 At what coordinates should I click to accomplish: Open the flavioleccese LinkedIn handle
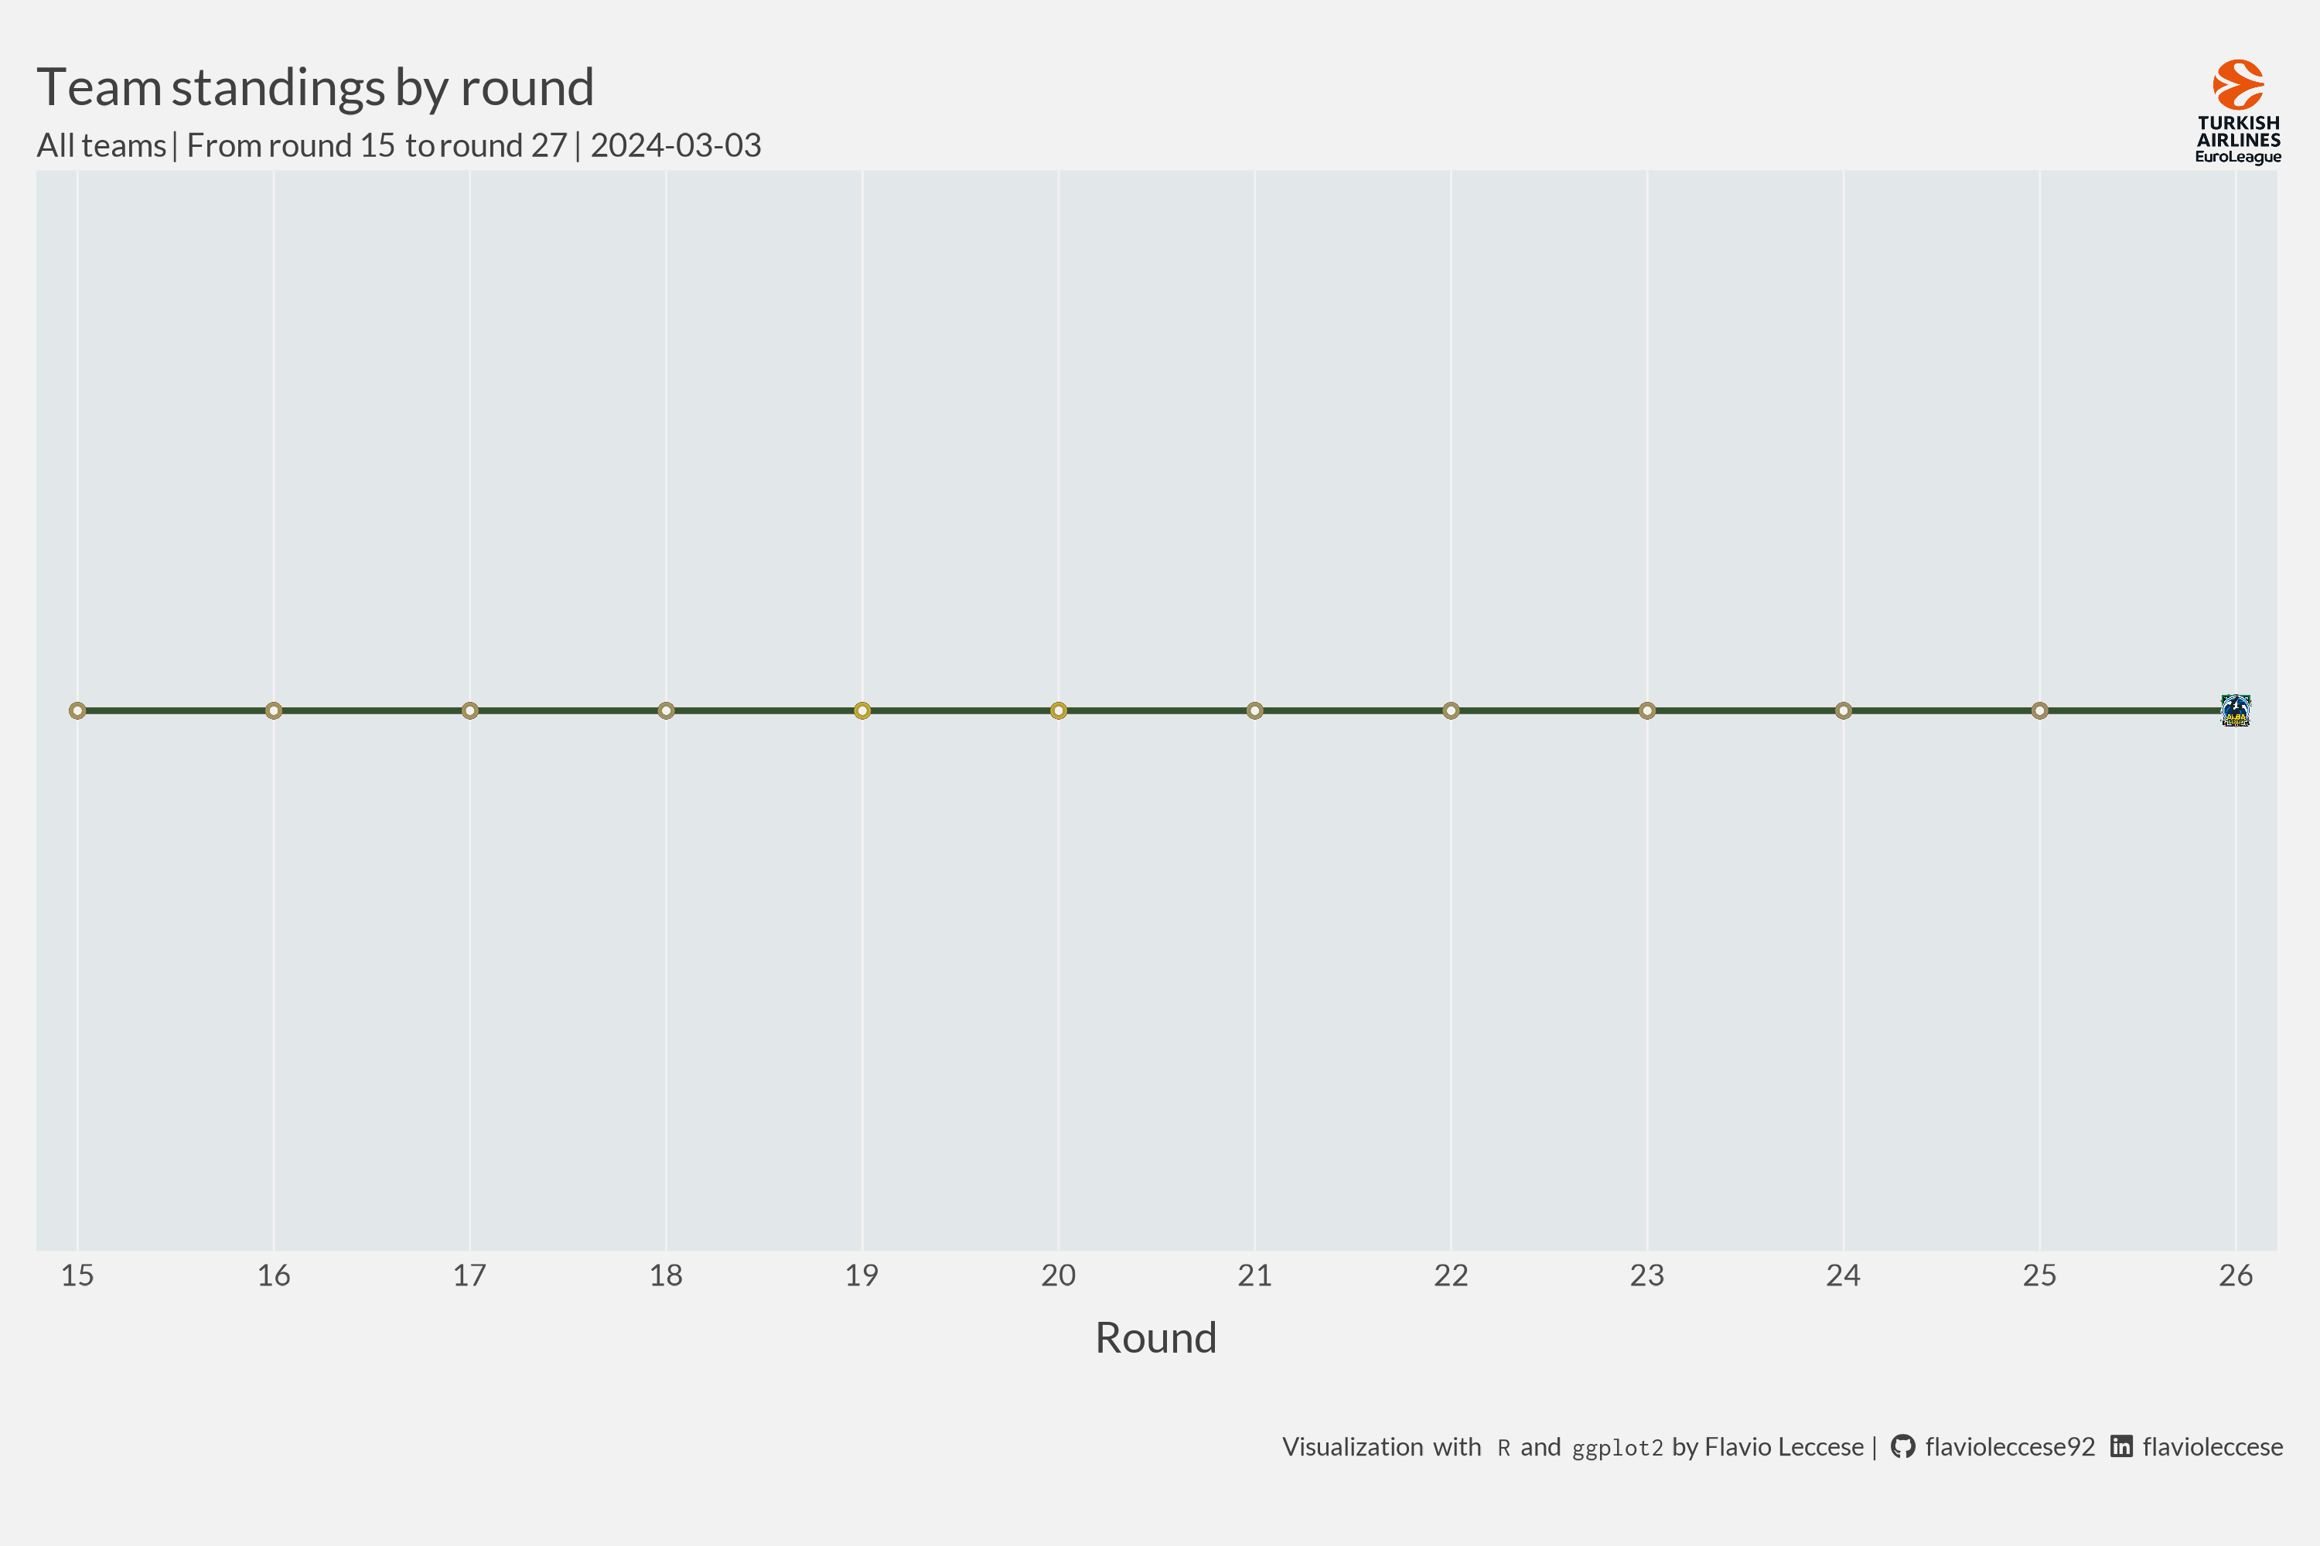pos(2212,1446)
